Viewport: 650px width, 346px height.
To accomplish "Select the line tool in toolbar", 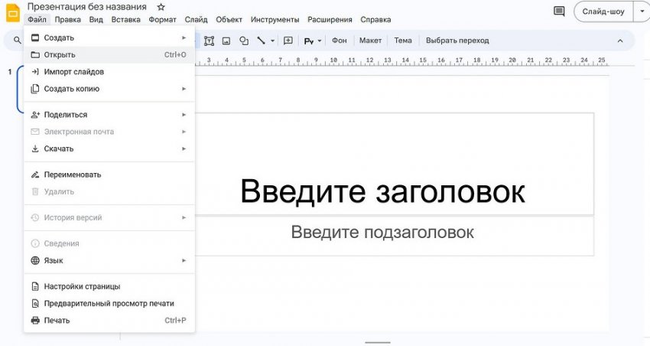I will (262, 41).
